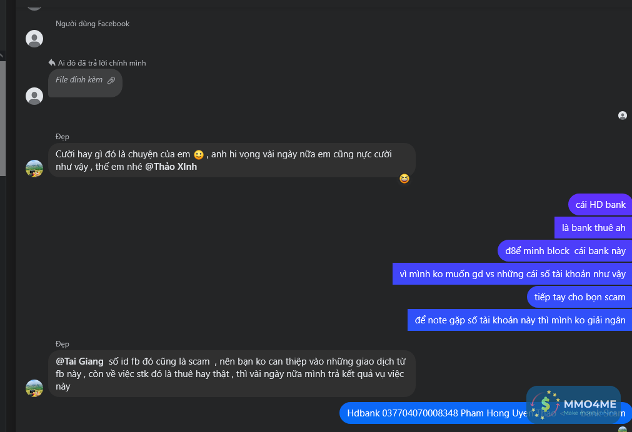Click the paperclip icon in File đính kèm

pos(111,81)
